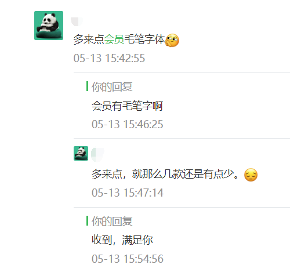Click the pensive-face emoji after 有点少

pos(251,175)
